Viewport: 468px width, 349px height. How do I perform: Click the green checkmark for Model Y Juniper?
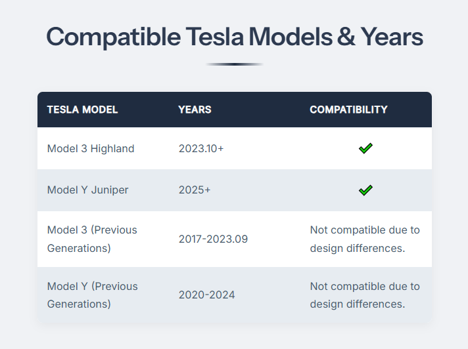(366, 190)
